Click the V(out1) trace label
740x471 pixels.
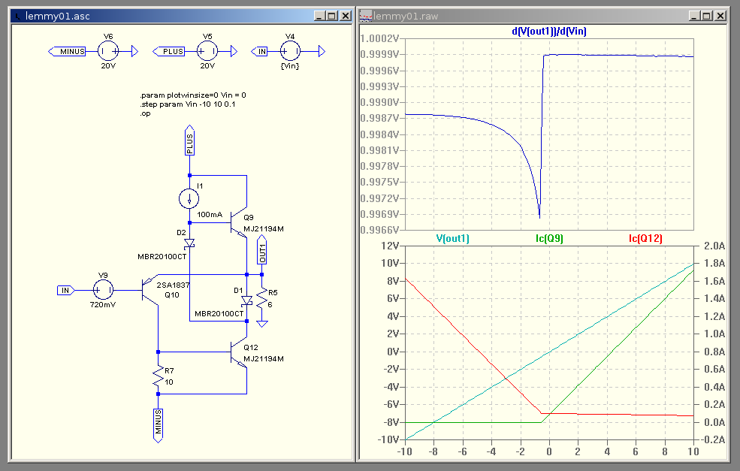tap(452, 238)
